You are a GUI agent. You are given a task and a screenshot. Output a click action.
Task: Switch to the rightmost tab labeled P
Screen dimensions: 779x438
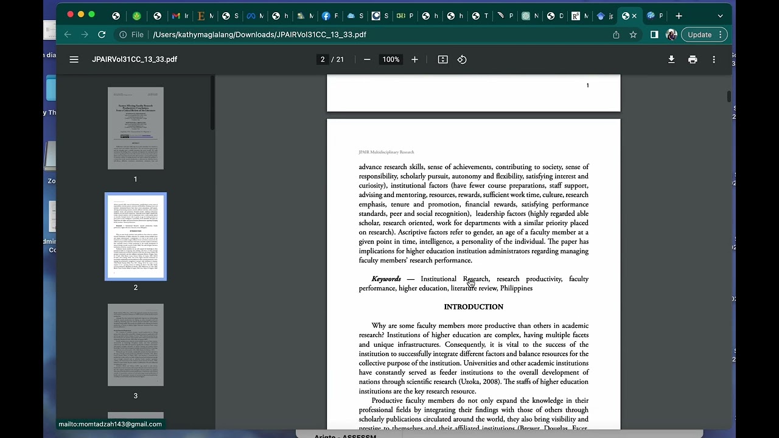pyautogui.click(x=655, y=16)
